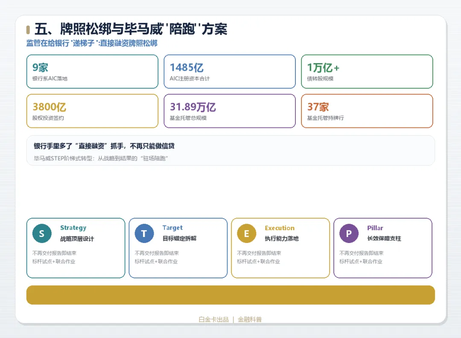461x338 pixels.
Task: Click the footer 金融科普 text
Action: click(250, 320)
